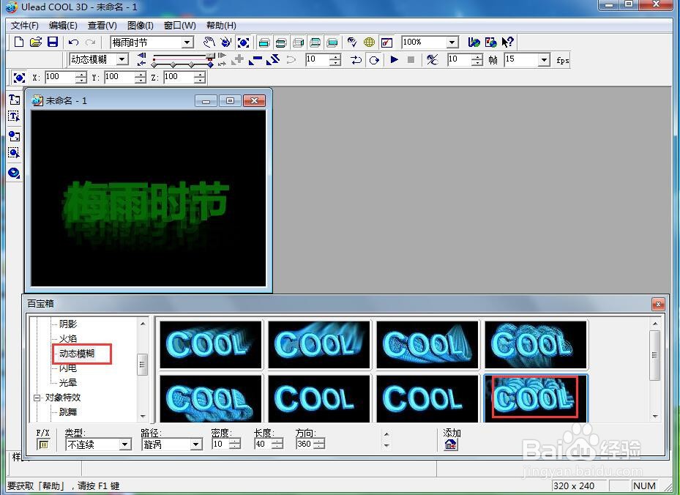680x495 pixels.
Task: Choose the third bevel face style icon
Action: [298, 42]
